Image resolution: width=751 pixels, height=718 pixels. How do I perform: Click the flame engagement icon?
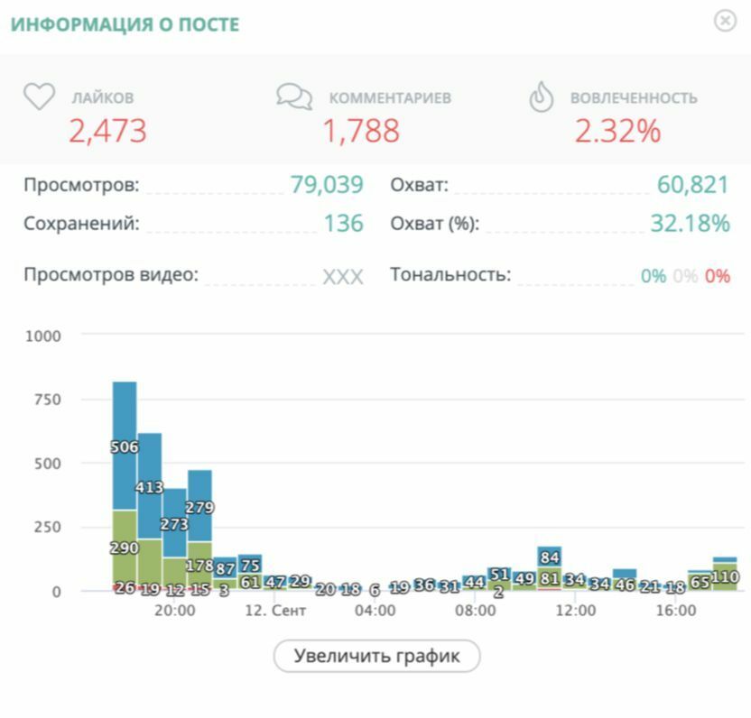tap(542, 97)
